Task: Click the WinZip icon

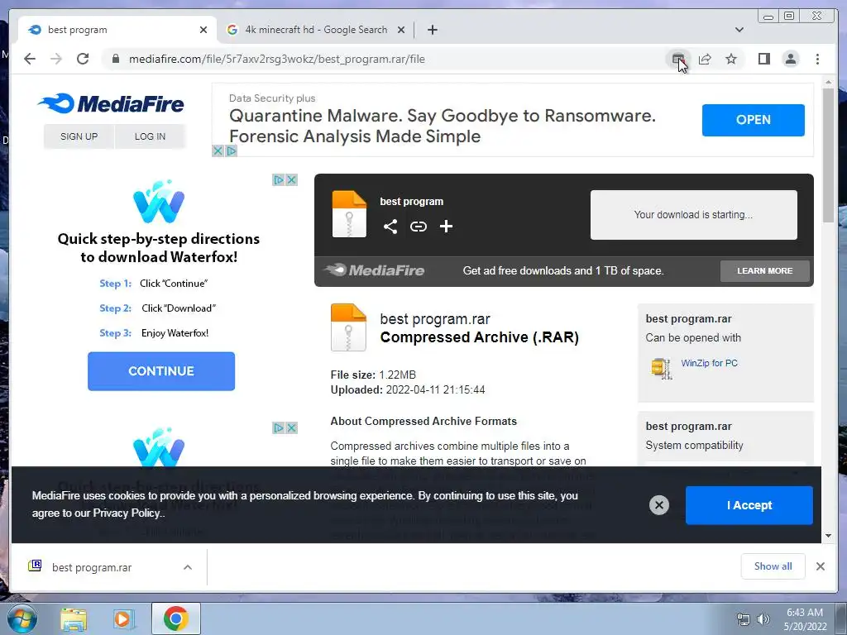Action: pos(661,368)
